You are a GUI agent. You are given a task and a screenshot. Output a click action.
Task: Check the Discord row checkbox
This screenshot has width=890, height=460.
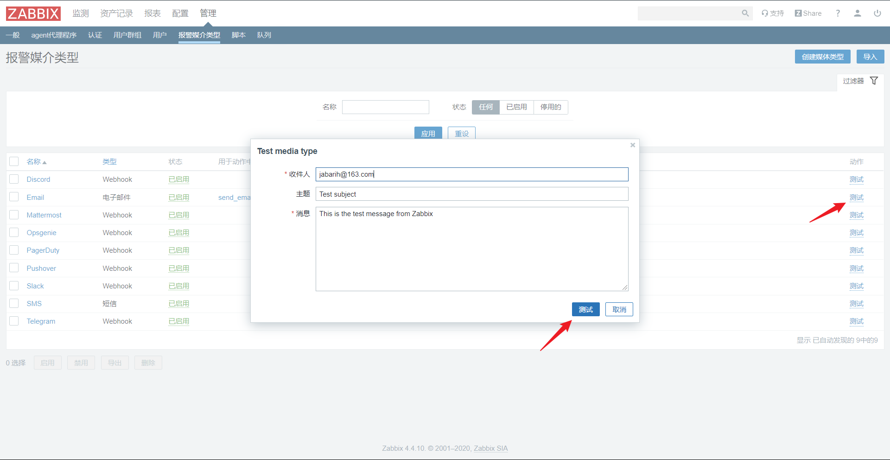(x=14, y=179)
